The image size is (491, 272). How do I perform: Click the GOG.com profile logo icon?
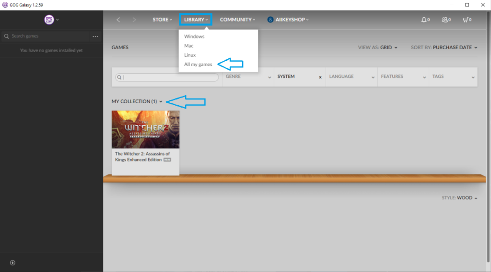tap(49, 20)
